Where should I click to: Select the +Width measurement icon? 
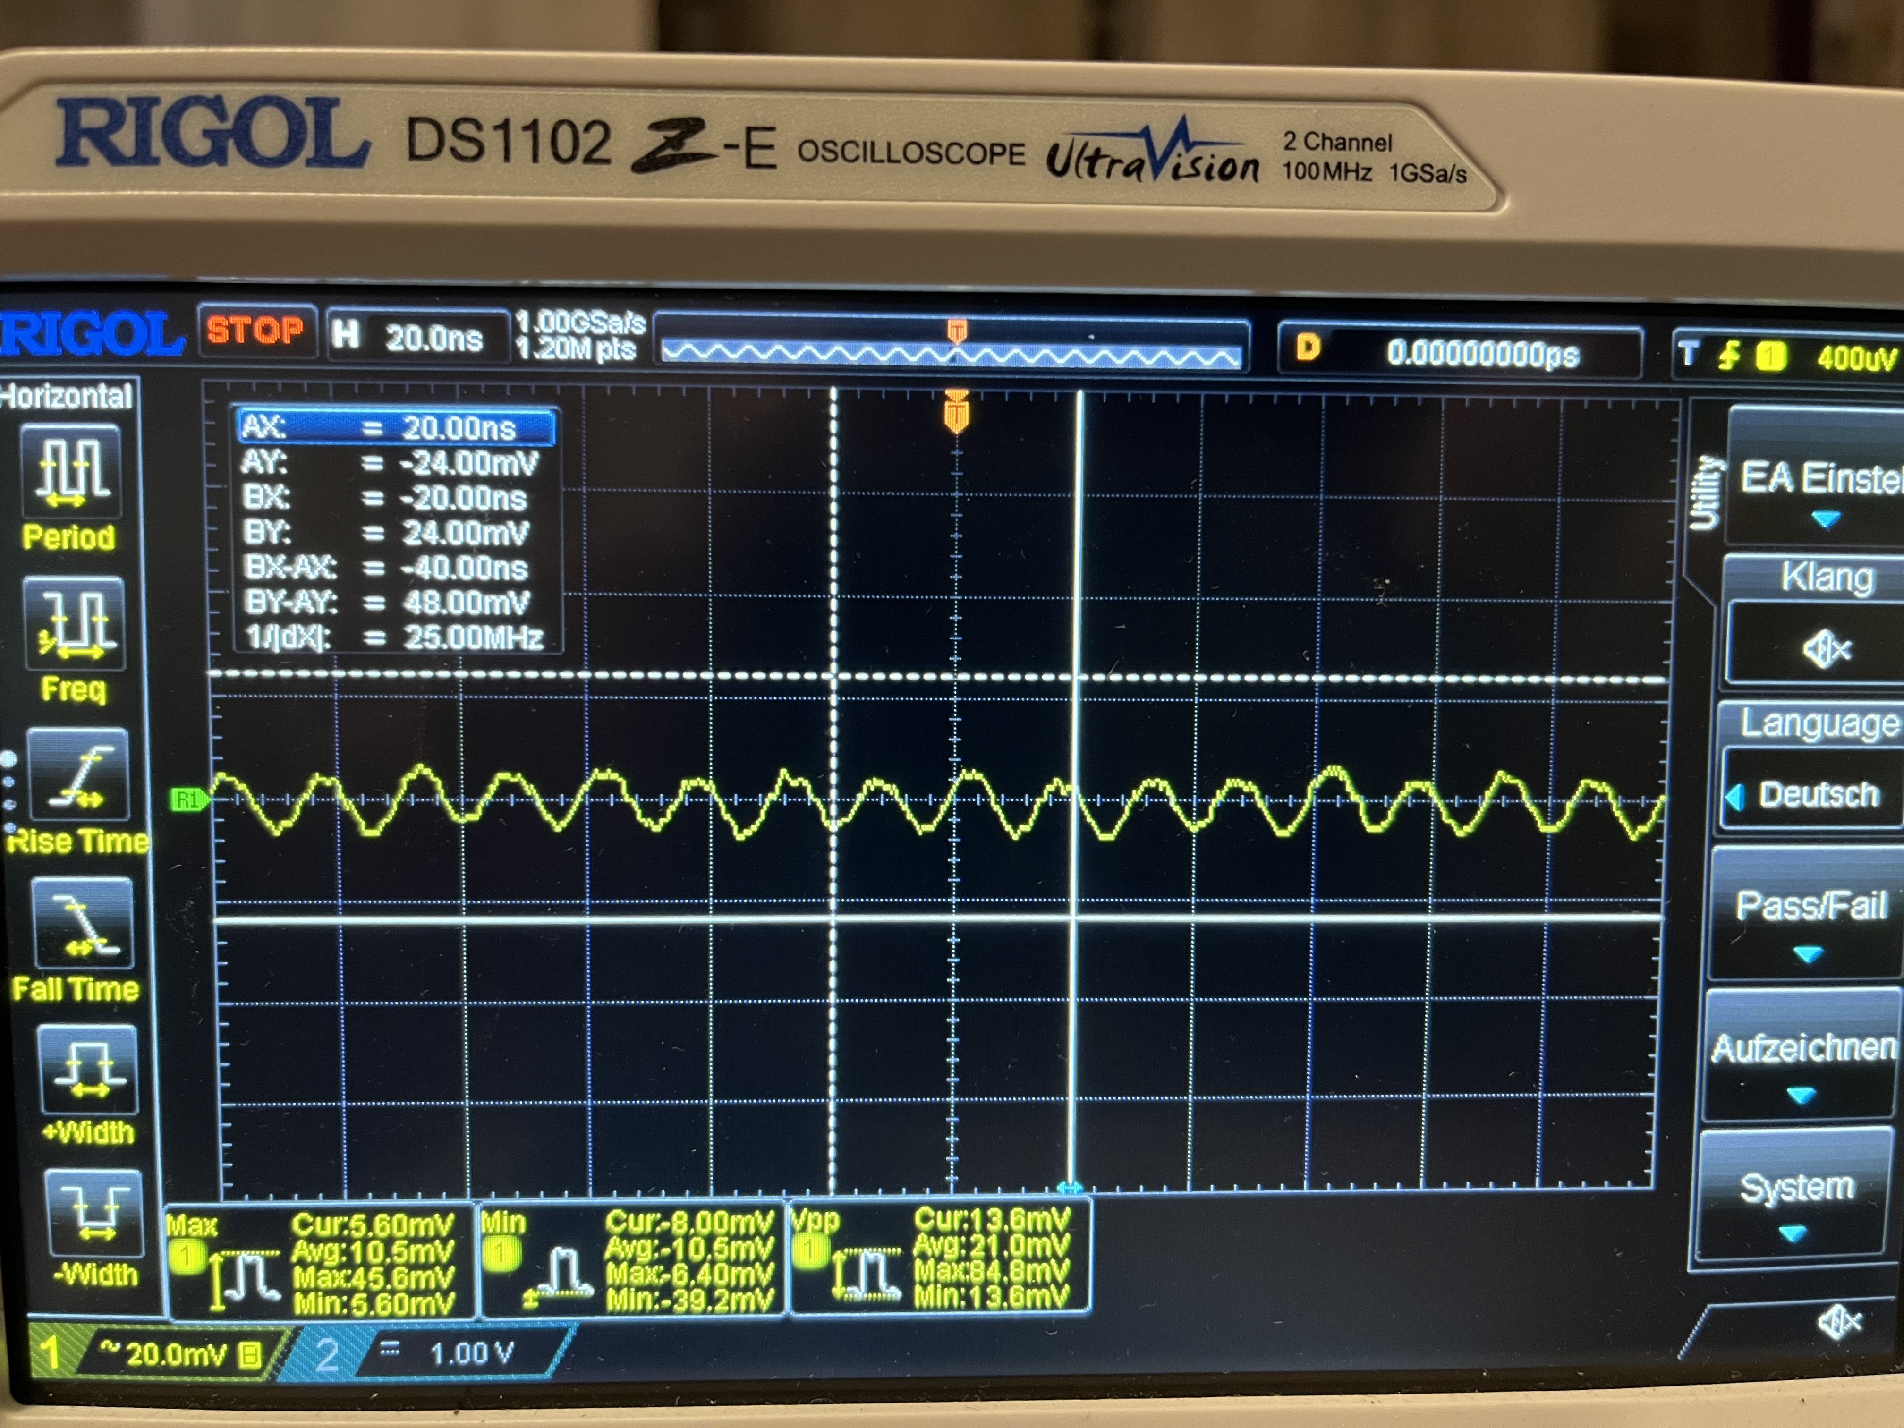89,1069
